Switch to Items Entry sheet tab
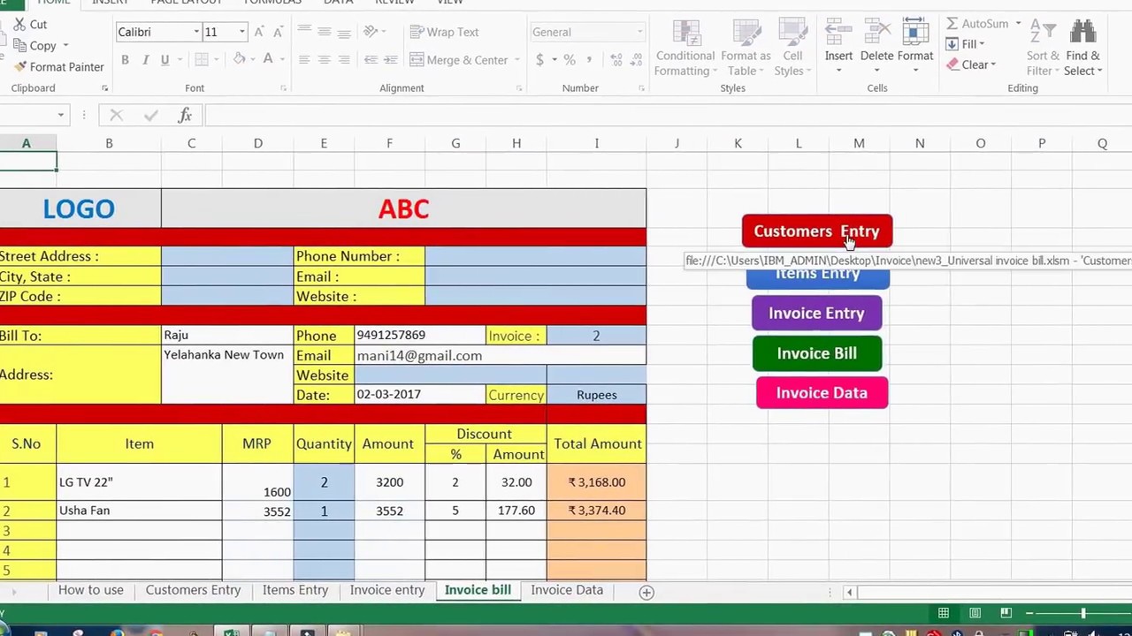 (x=295, y=590)
